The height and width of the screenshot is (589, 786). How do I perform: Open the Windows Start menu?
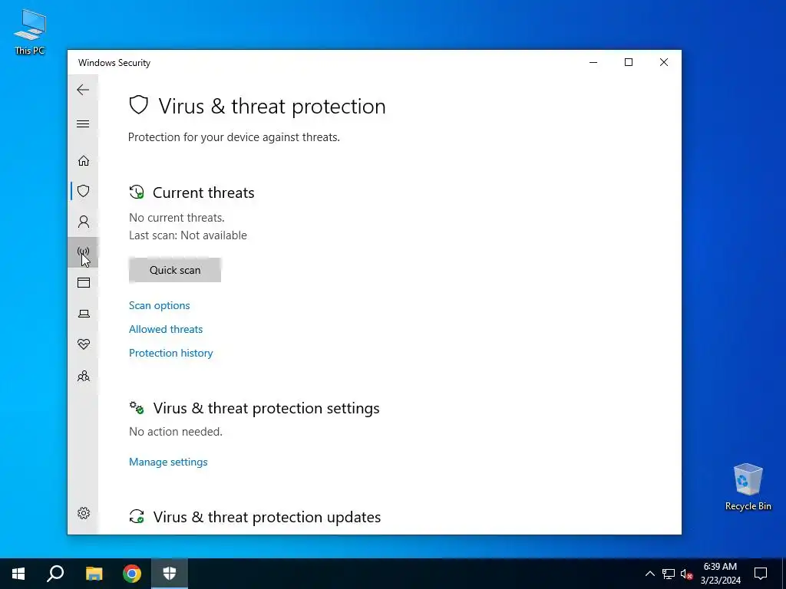18,574
